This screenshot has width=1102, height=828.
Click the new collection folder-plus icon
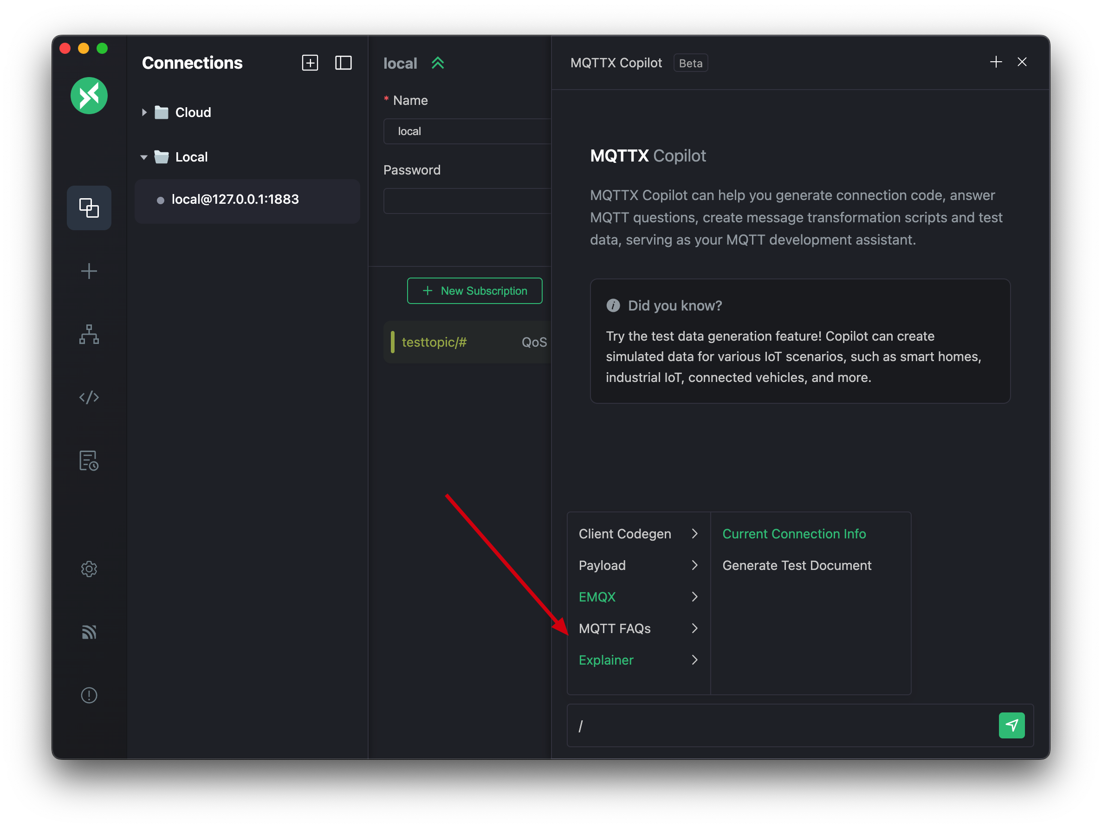(310, 63)
